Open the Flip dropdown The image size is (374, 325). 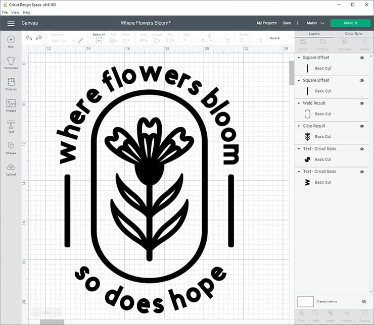click(x=170, y=40)
